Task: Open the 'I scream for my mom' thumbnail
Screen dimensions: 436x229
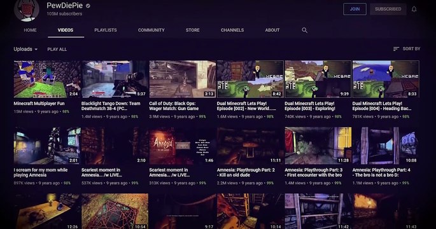Action: pyautogui.click(x=46, y=146)
